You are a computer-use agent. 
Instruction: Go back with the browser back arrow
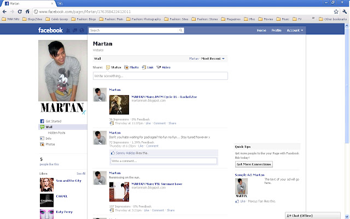[x=4, y=11]
